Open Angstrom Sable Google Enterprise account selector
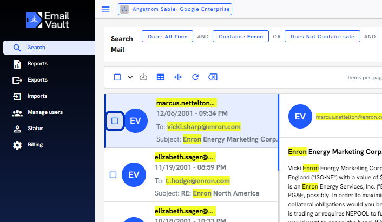This screenshot has height=222, width=382. pyautogui.click(x=175, y=9)
